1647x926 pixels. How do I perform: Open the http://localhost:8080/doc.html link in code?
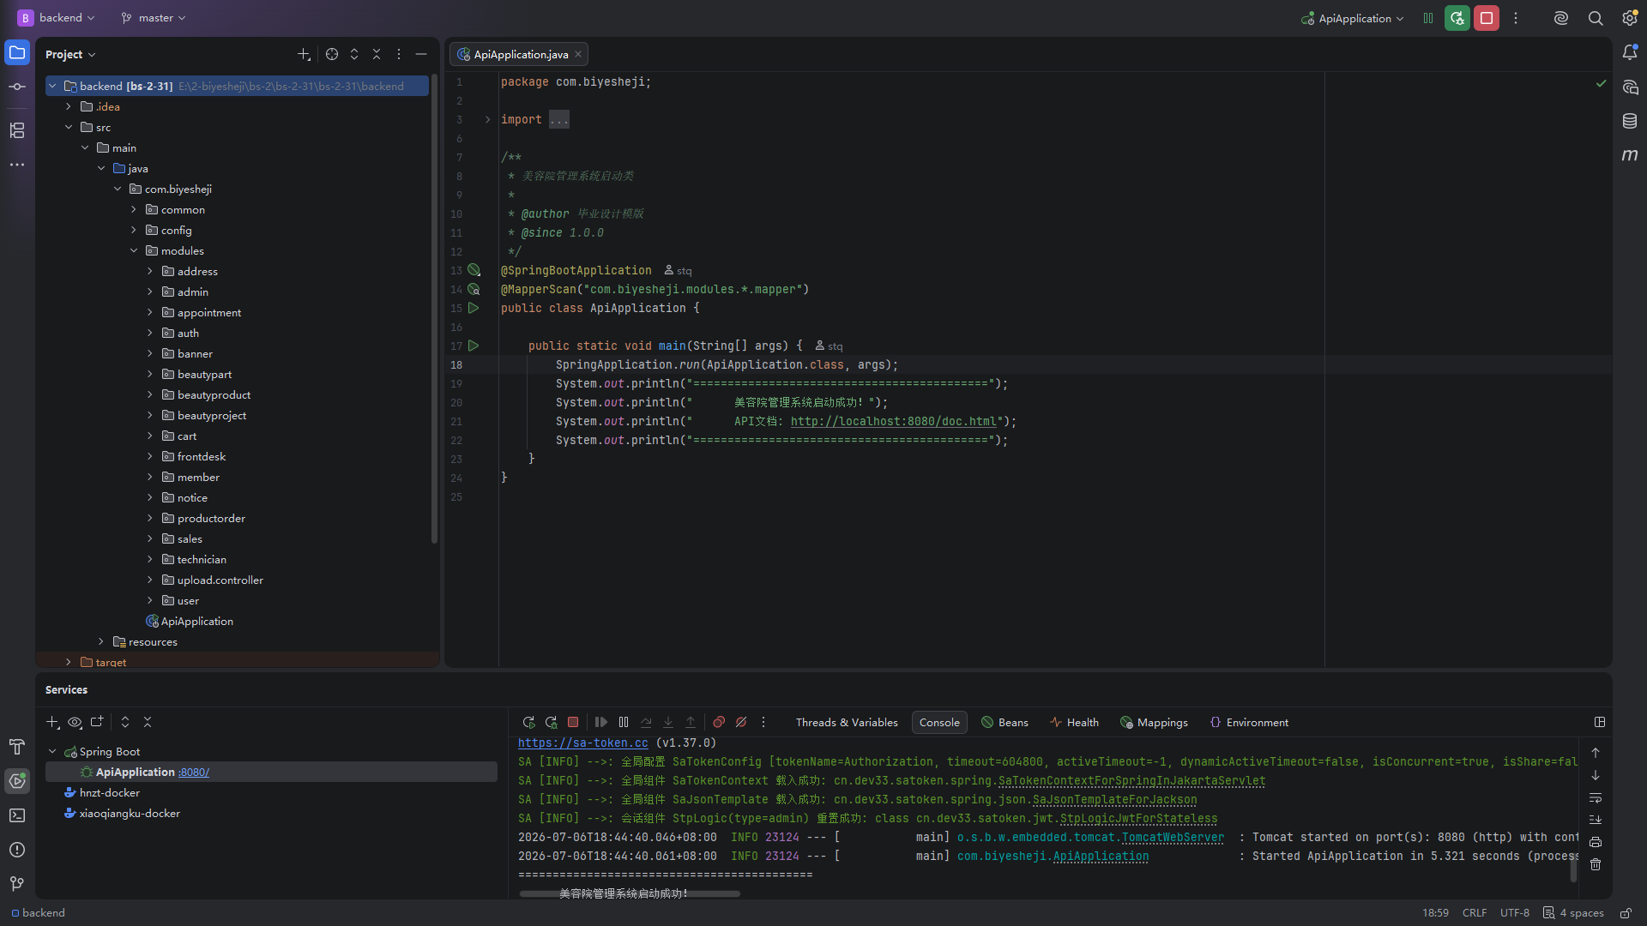893,422
